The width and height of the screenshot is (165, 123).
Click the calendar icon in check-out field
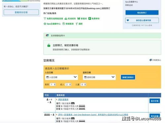click(x=85, y=77)
